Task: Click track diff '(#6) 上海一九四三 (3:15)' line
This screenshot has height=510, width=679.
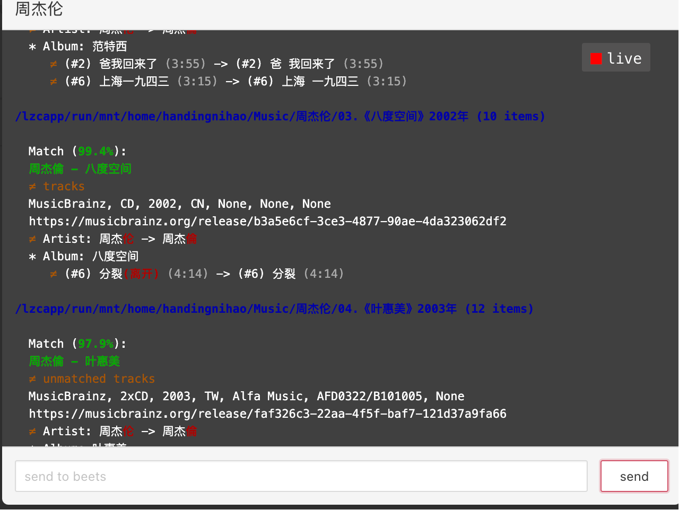Action: pyautogui.click(x=228, y=81)
